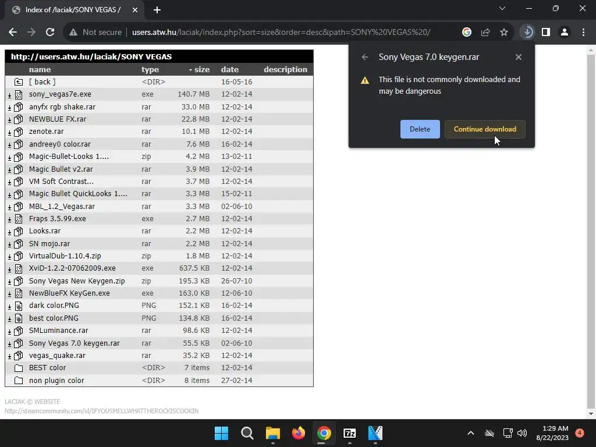Open anyfx rgb shake.rar
This screenshot has width=596, height=447.
click(62, 107)
